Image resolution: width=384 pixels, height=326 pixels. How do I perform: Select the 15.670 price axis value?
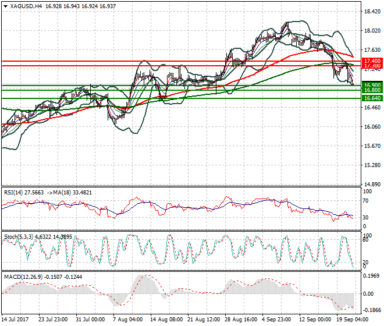point(372,146)
